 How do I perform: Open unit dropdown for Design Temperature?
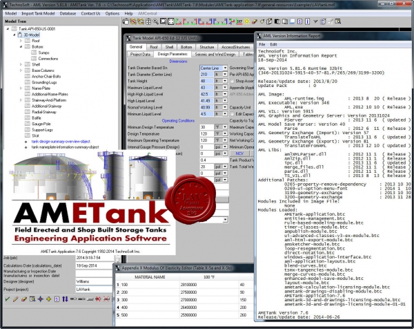point(225,134)
